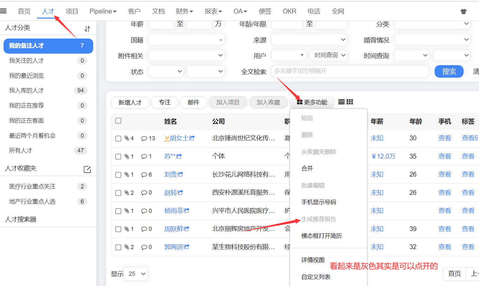Open the 婚育情况 dropdown
This screenshot has width=479, height=286.
[x=432, y=40]
